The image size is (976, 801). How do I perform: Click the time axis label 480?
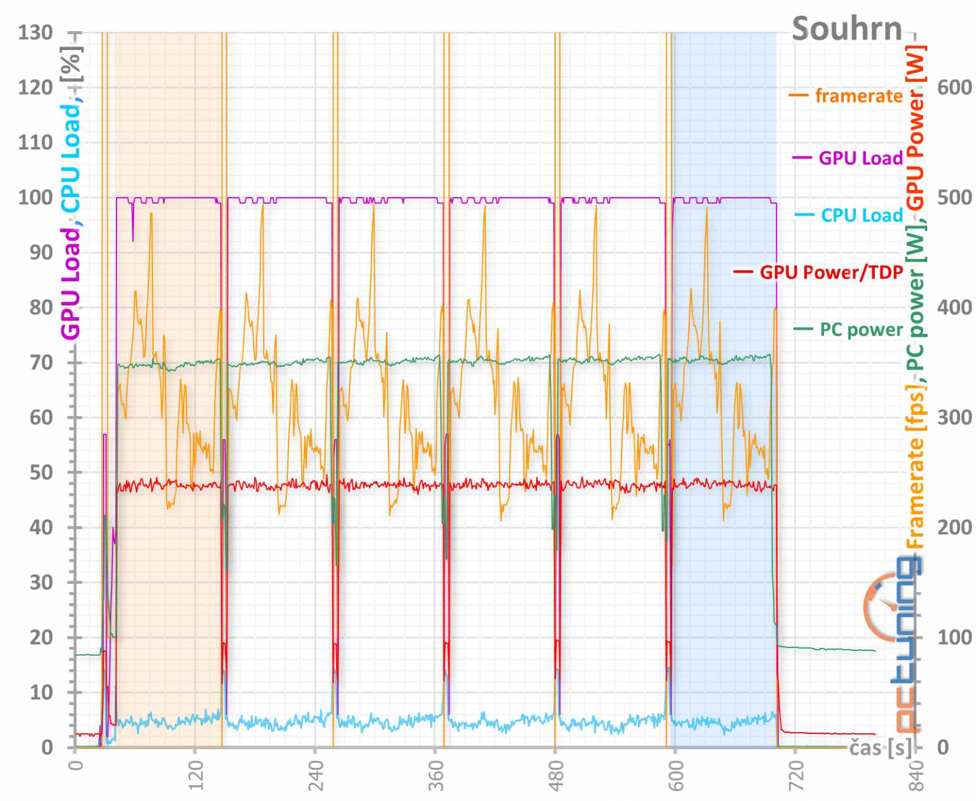[x=556, y=775]
